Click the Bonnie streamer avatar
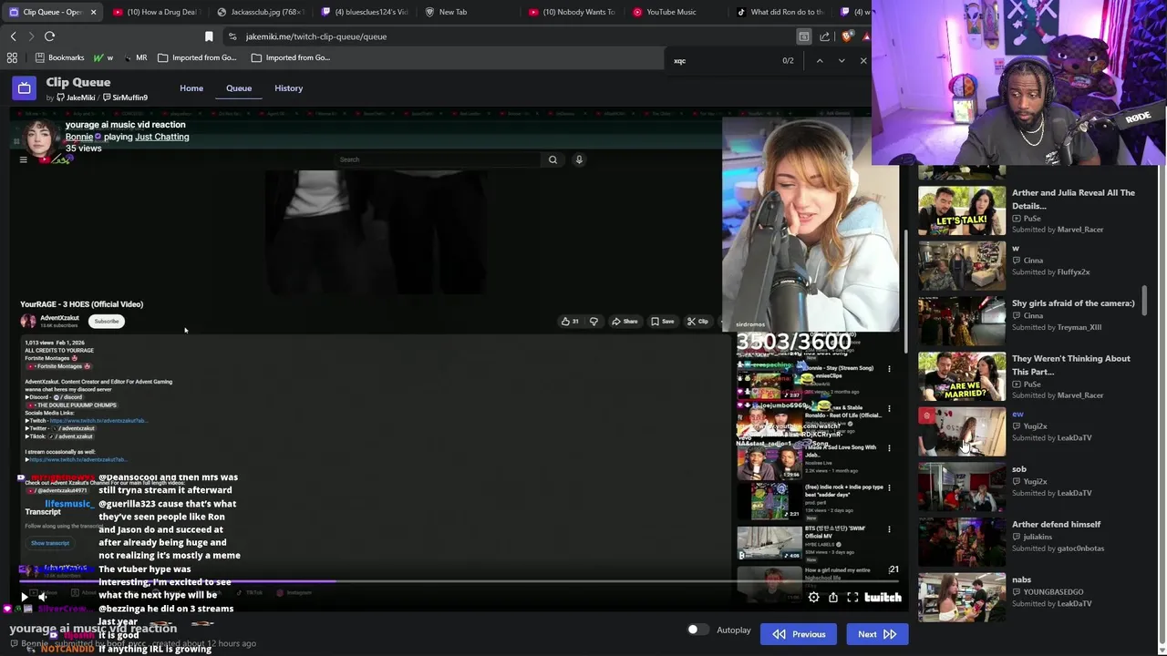 click(x=38, y=138)
